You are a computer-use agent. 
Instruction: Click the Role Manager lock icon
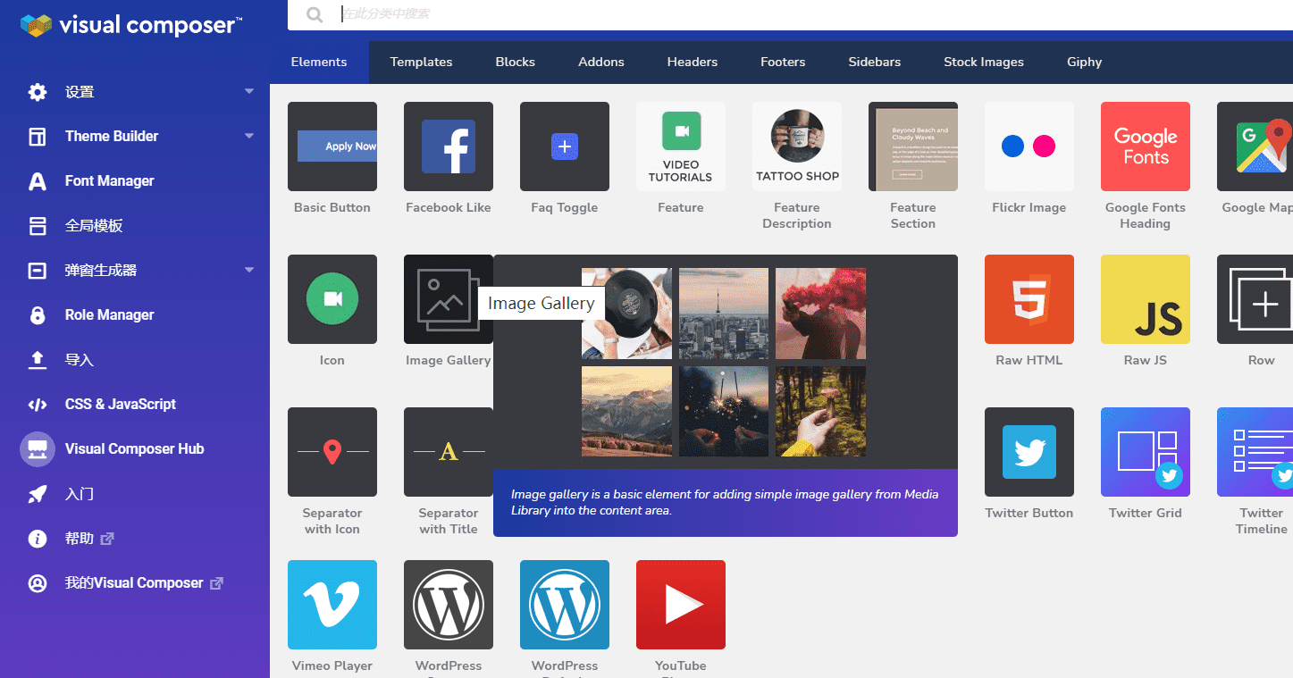coord(38,315)
